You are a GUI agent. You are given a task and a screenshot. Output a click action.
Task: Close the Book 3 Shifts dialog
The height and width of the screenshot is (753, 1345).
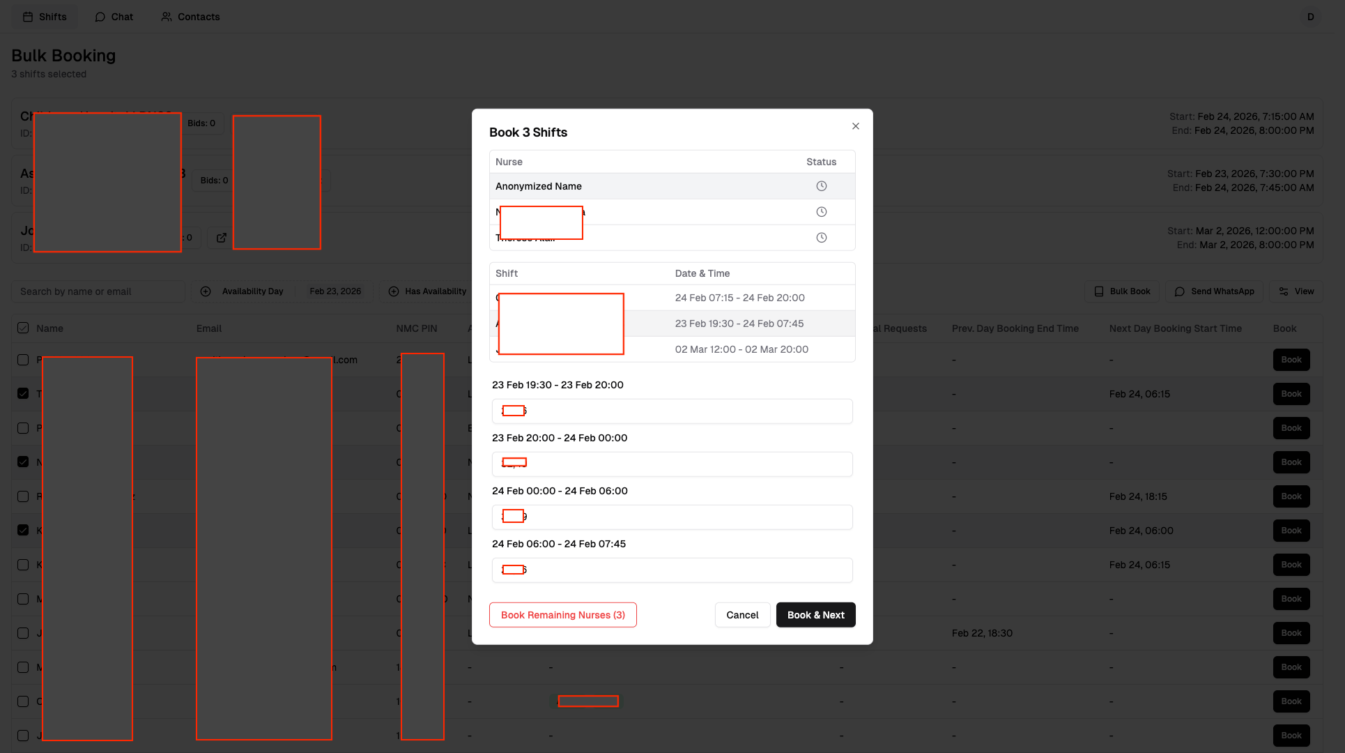pyautogui.click(x=856, y=126)
